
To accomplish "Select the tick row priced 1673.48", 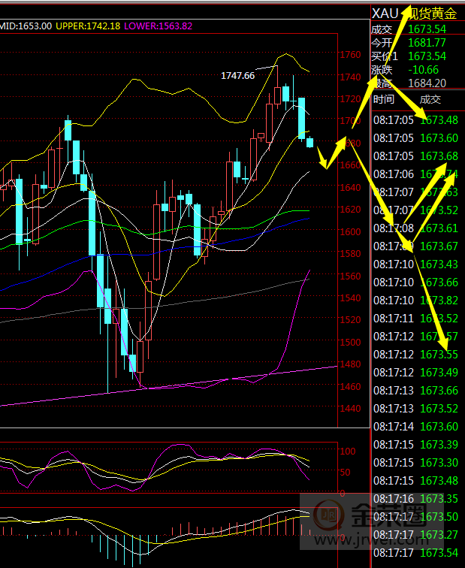I will (417, 120).
